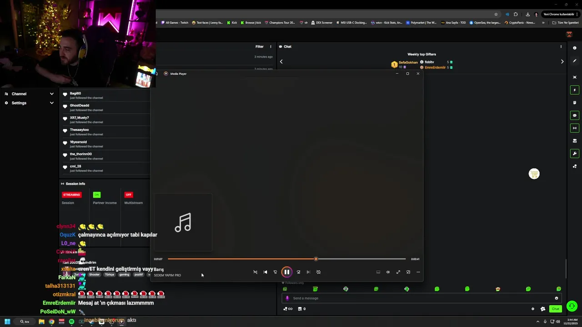Expand the Settings sidebar section

pos(29,103)
